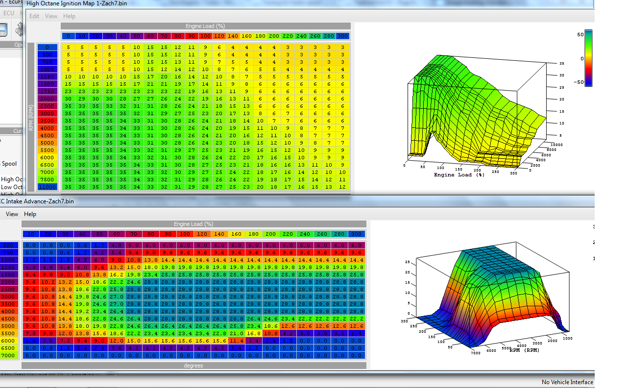Image resolution: width=627 pixels, height=392 pixels.
Task: Select the Low Oct map in the tree list
Action: coord(12,187)
